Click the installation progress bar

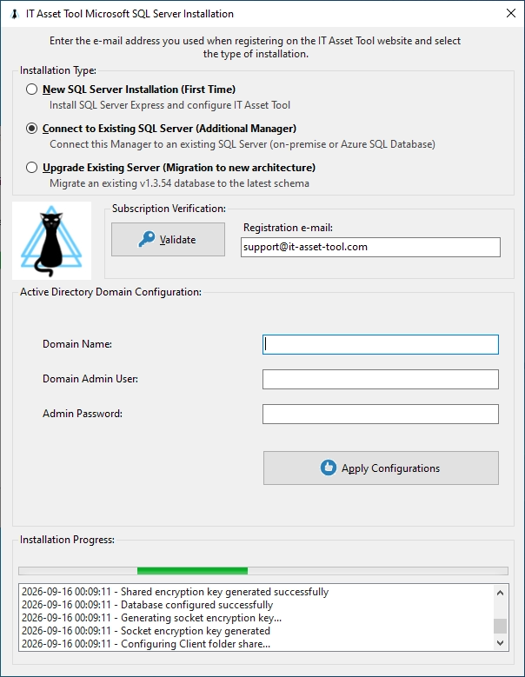[x=263, y=571]
